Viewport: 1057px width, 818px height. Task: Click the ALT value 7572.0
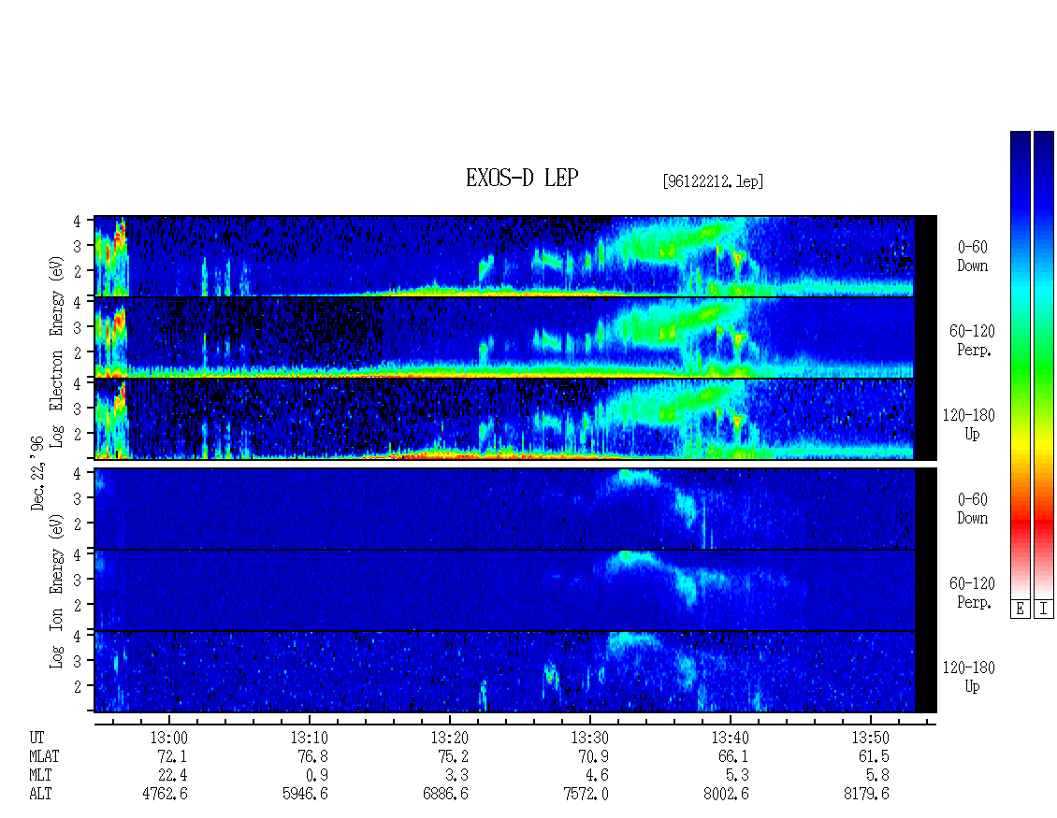click(586, 795)
